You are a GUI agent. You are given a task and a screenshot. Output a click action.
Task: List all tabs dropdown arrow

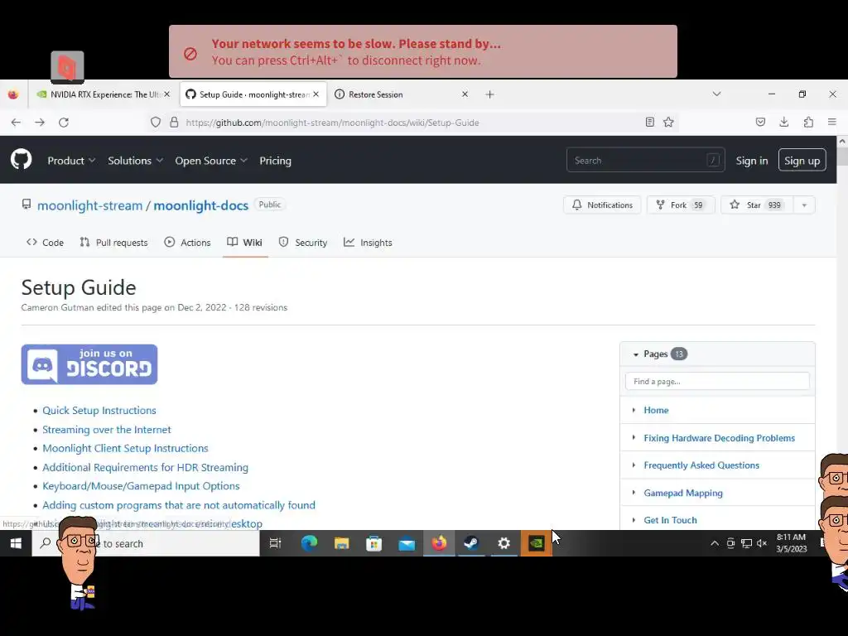(716, 94)
